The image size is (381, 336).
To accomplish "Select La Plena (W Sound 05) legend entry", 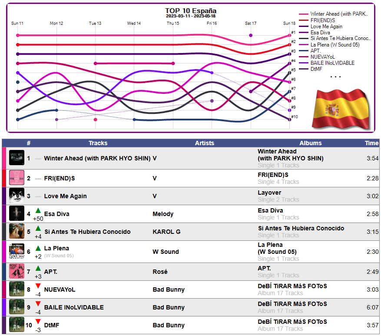I will coord(329,45).
